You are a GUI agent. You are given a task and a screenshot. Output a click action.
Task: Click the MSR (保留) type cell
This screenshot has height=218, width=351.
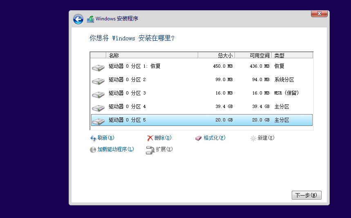286,93
